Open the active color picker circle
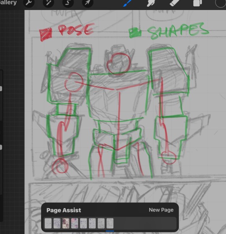226x234 pixels. (221, 3)
